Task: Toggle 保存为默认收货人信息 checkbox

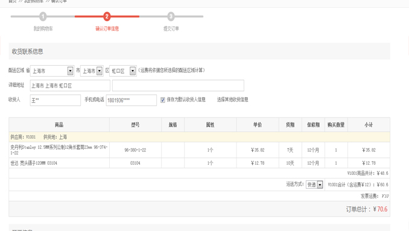Action: [x=163, y=100]
